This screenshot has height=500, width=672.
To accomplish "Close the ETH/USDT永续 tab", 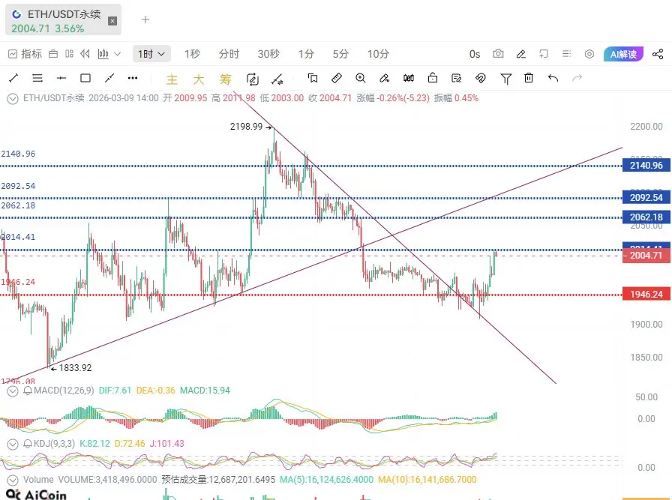I will point(112,20).
